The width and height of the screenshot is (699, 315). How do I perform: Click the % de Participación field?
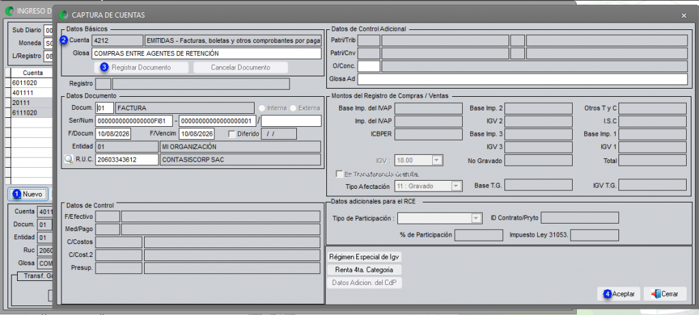[479, 235]
